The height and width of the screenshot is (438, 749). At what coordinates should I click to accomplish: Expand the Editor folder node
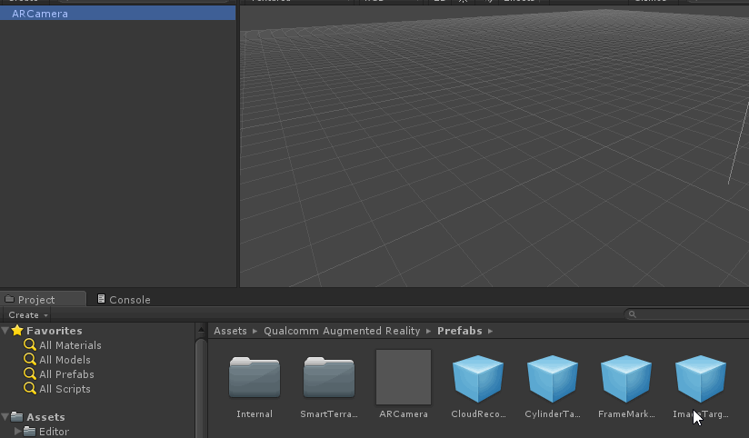(x=17, y=432)
